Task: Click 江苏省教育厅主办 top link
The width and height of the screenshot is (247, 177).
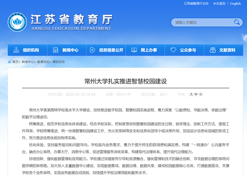Action: point(196,4)
